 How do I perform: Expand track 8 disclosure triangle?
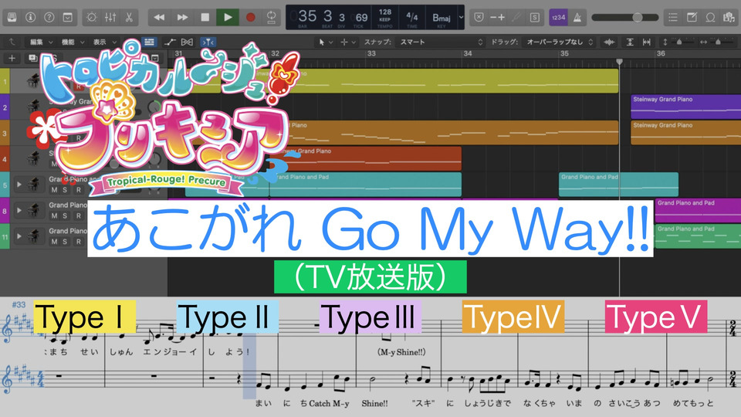(x=19, y=210)
